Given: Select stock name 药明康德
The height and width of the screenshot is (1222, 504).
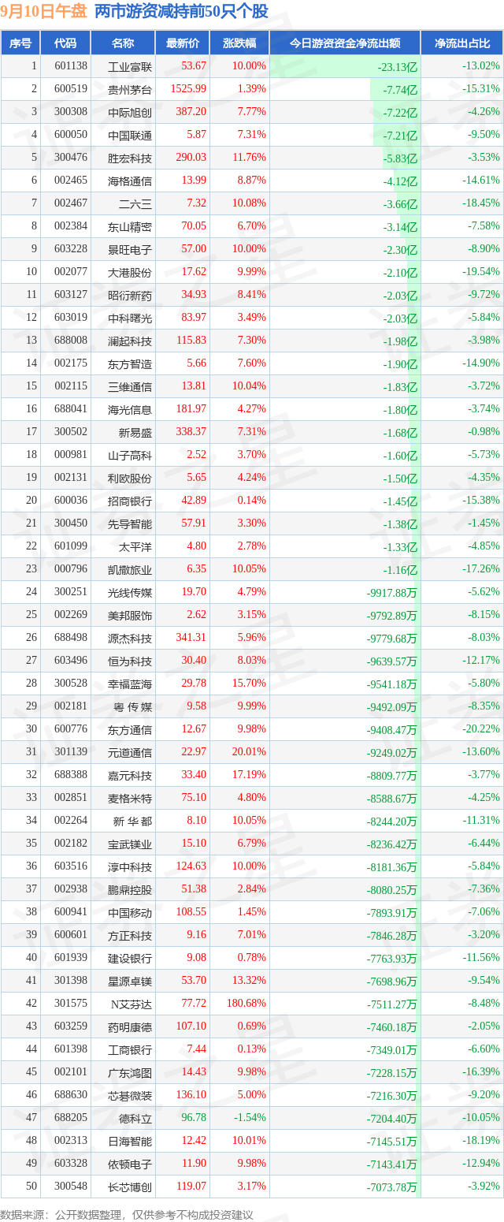Looking at the screenshot, I should [130, 1026].
